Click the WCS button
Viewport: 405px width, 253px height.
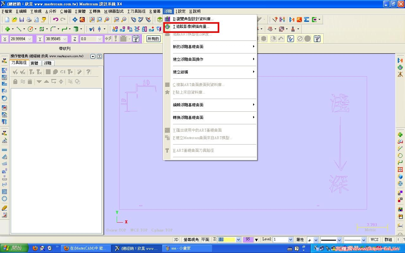click(374, 240)
